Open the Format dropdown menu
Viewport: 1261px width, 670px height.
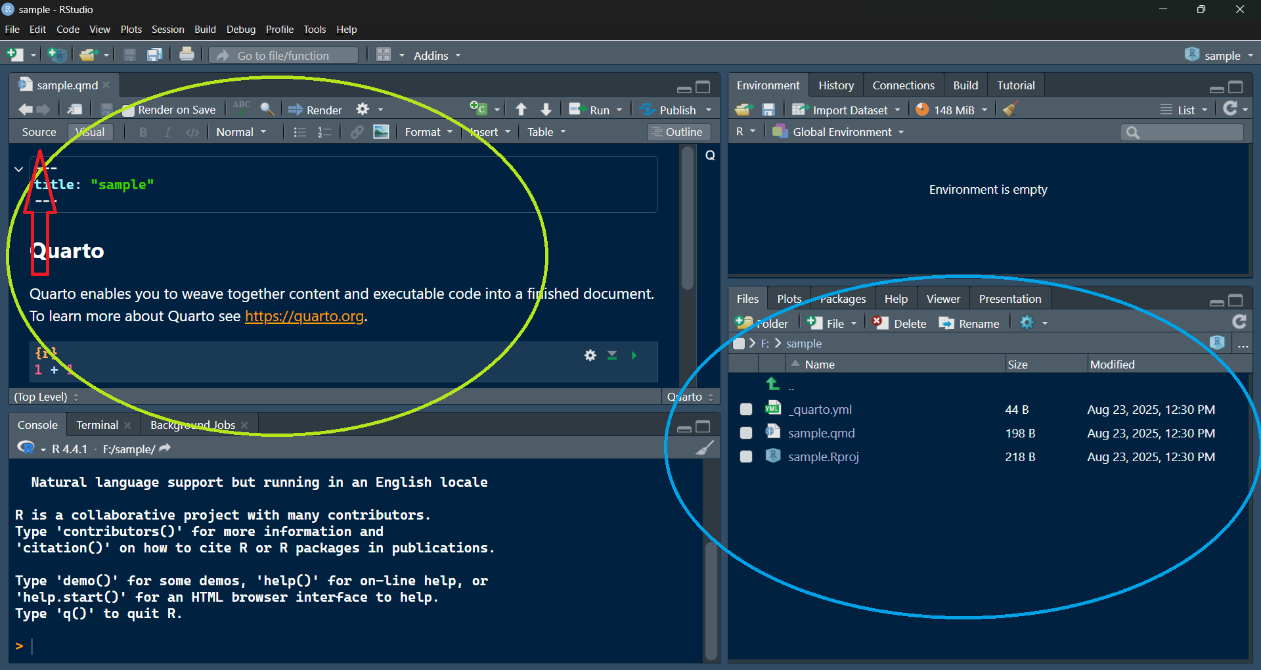click(429, 132)
